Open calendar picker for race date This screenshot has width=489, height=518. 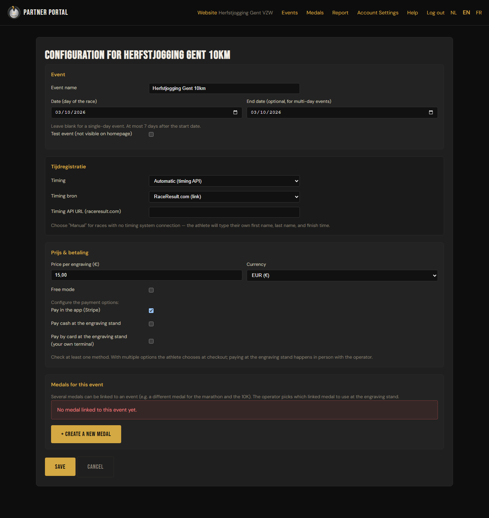point(235,112)
